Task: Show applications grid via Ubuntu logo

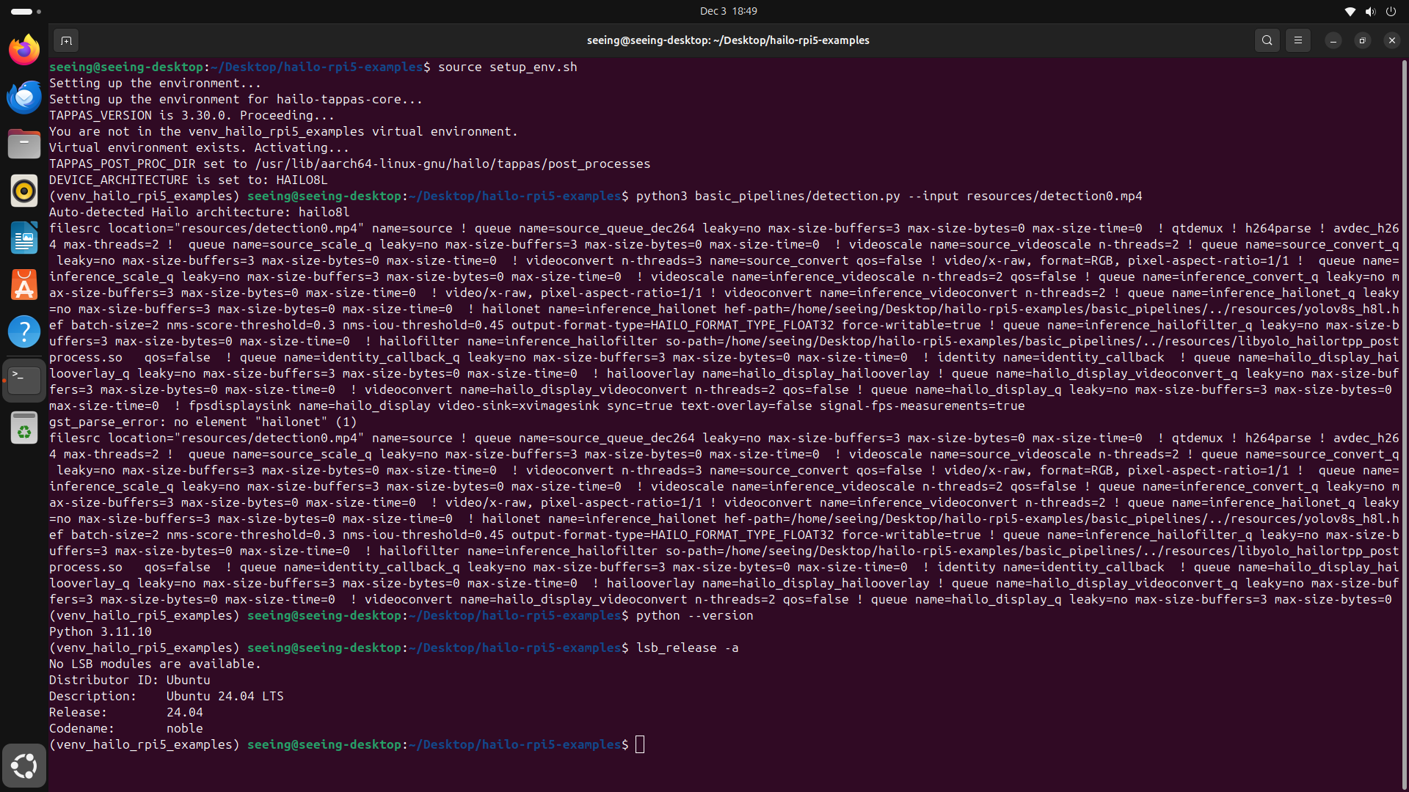Action: [24, 766]
